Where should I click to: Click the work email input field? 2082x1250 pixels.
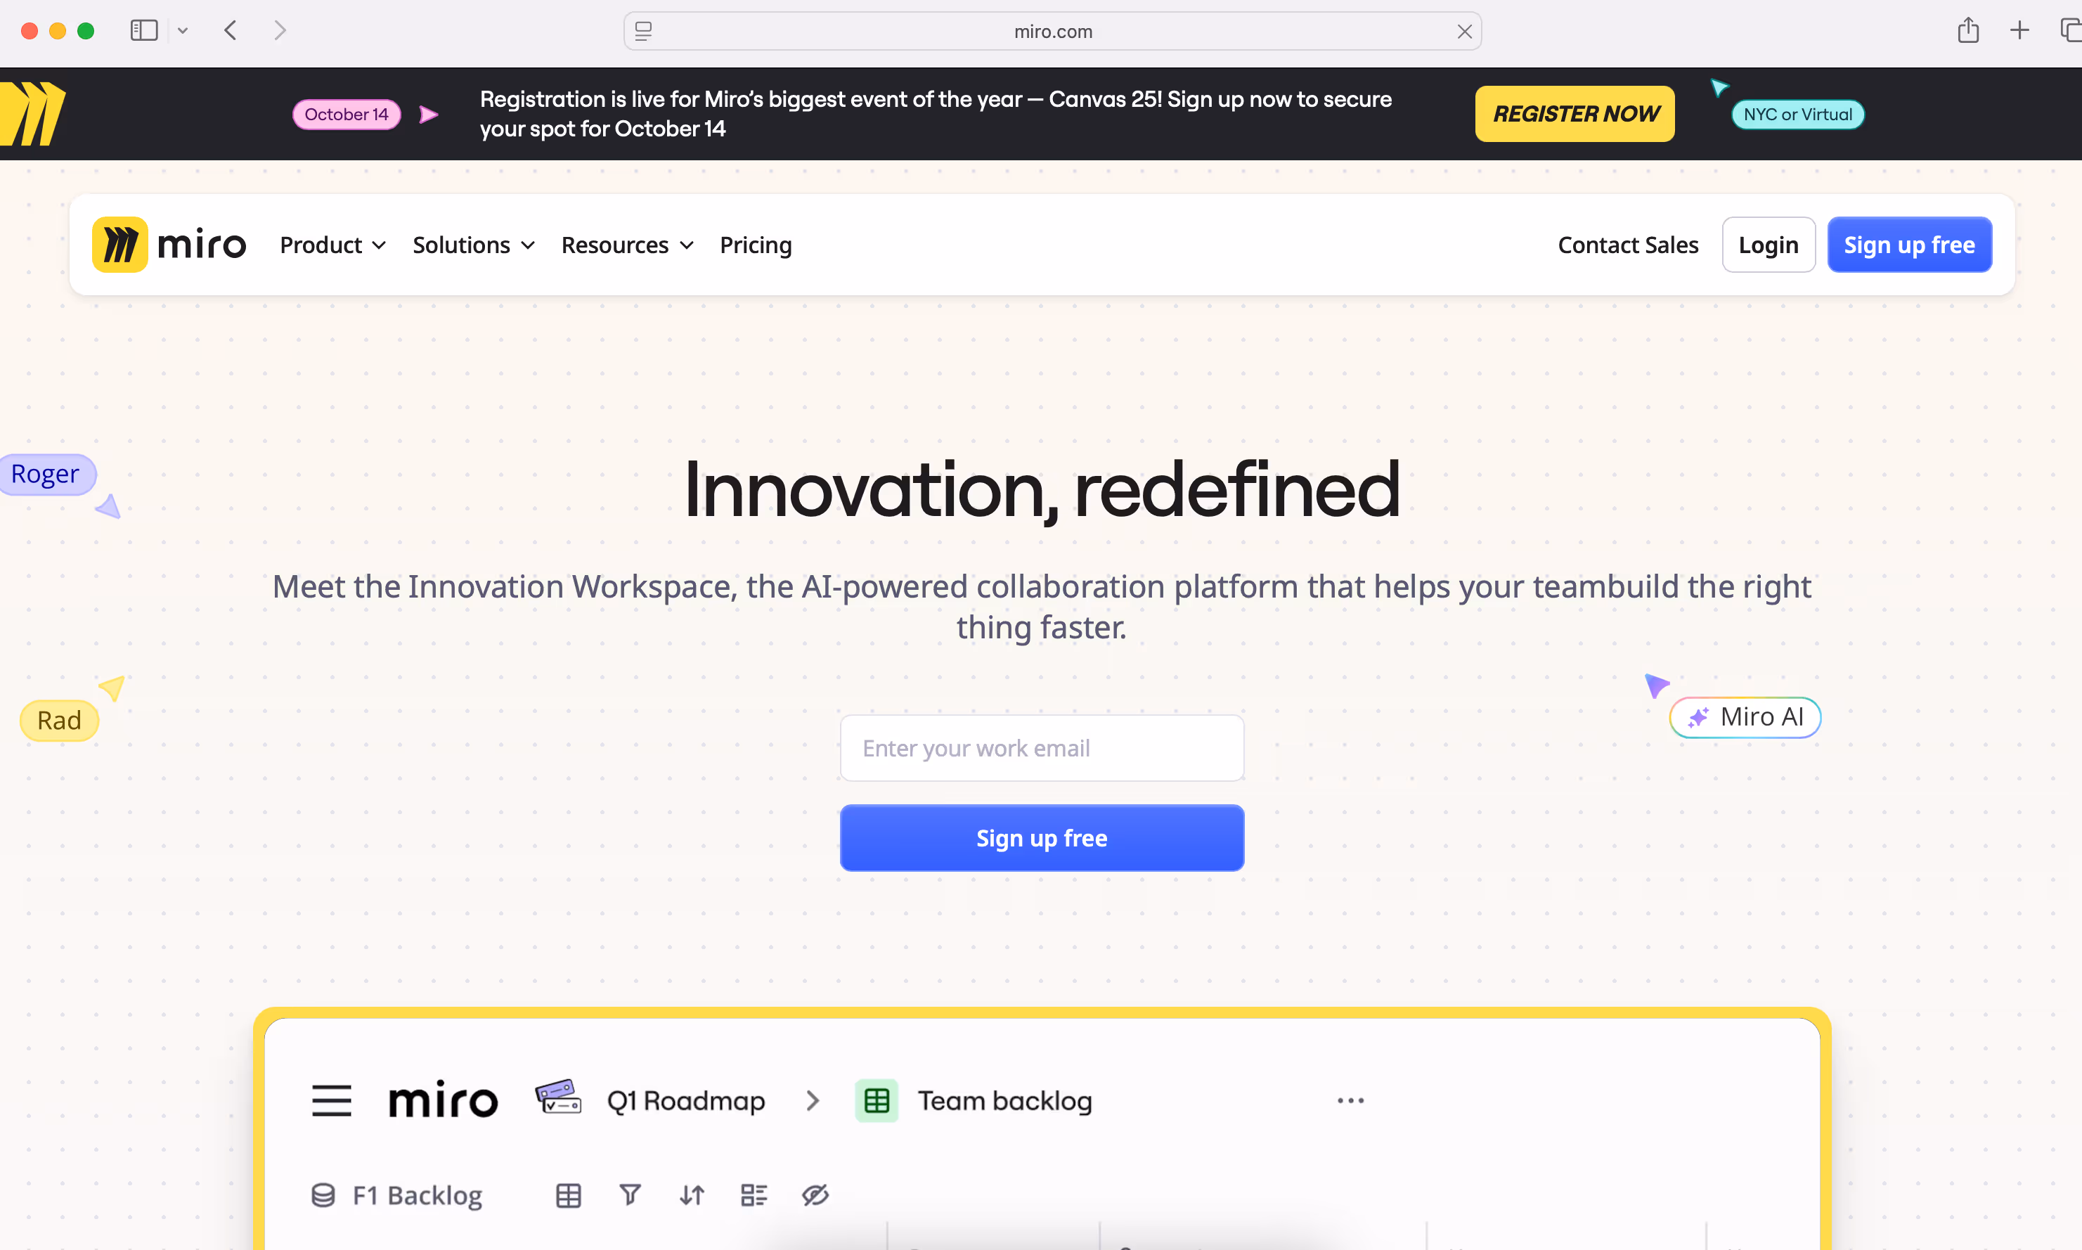[1042, 748]
